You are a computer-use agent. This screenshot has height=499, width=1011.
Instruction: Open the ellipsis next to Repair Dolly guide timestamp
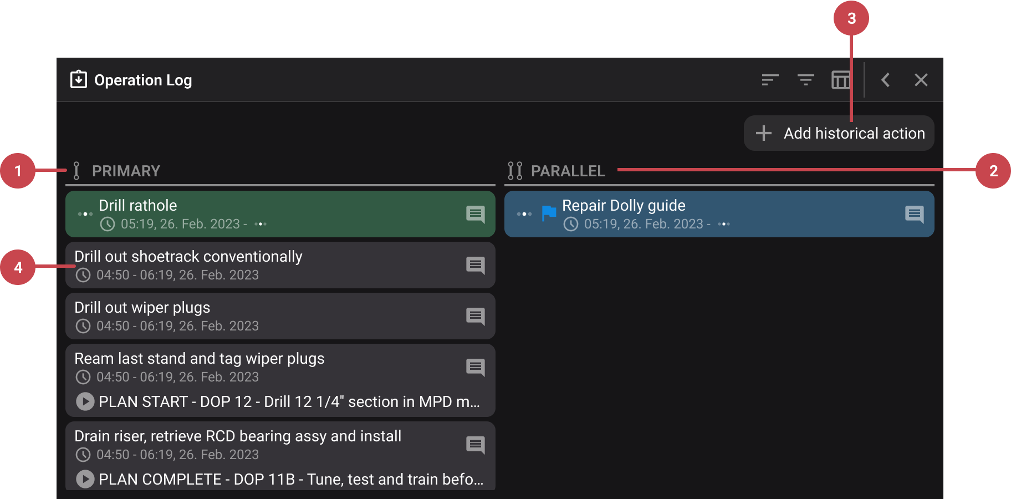point(723,224)
